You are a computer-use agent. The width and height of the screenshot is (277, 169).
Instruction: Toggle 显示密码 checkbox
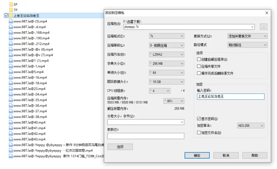click(x=199, y=119)
